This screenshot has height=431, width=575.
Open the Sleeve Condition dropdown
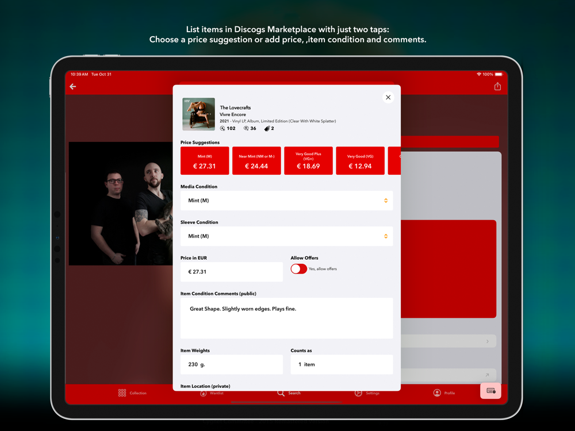[286, 236]
